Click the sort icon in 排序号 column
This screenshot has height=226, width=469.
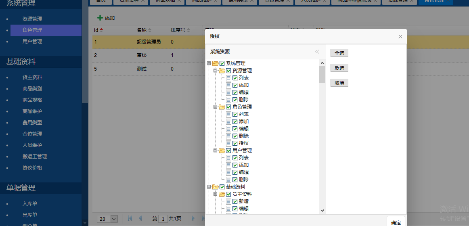pyautogui.click(x=189, y=30)
